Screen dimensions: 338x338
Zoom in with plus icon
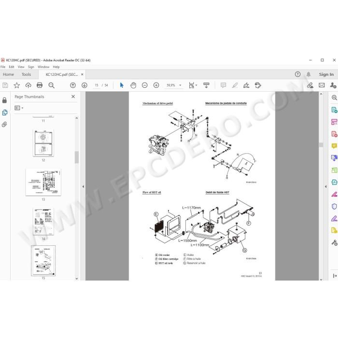click(x=156, y=85)
